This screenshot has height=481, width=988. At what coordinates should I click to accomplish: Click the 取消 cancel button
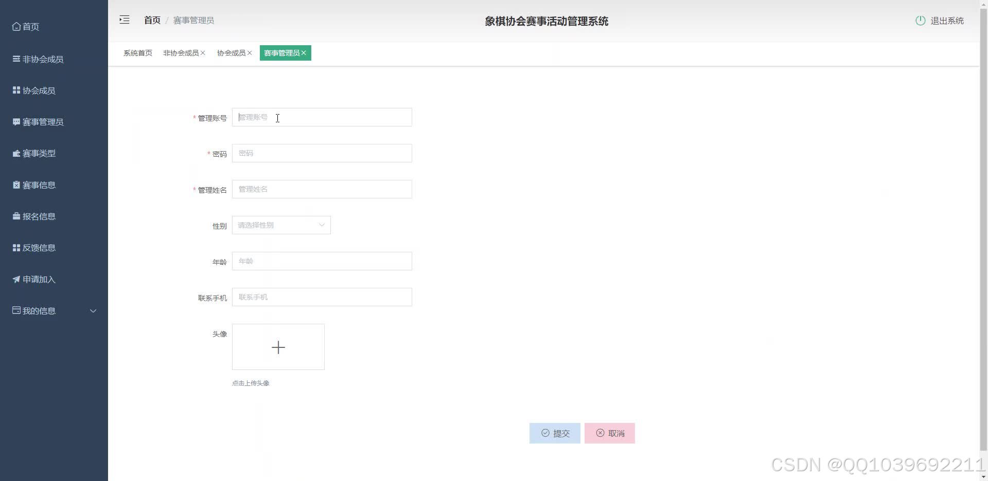tap(610, 433)
